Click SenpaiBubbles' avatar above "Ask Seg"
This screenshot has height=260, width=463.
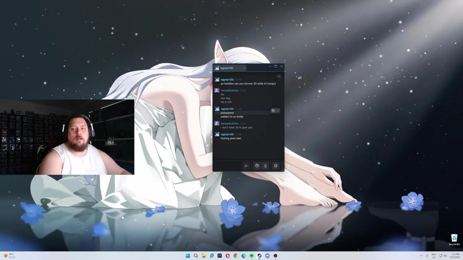[x=217, y=90]
